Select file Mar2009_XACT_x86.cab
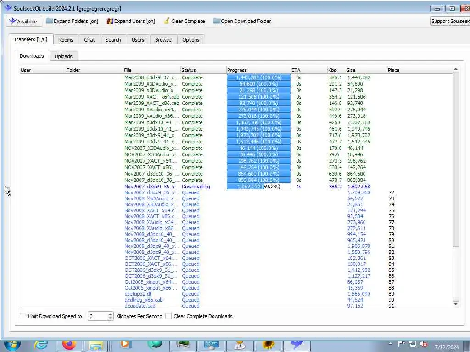This screenshot has width=470, height=352. pyautogui.click(x=151, y=103)
